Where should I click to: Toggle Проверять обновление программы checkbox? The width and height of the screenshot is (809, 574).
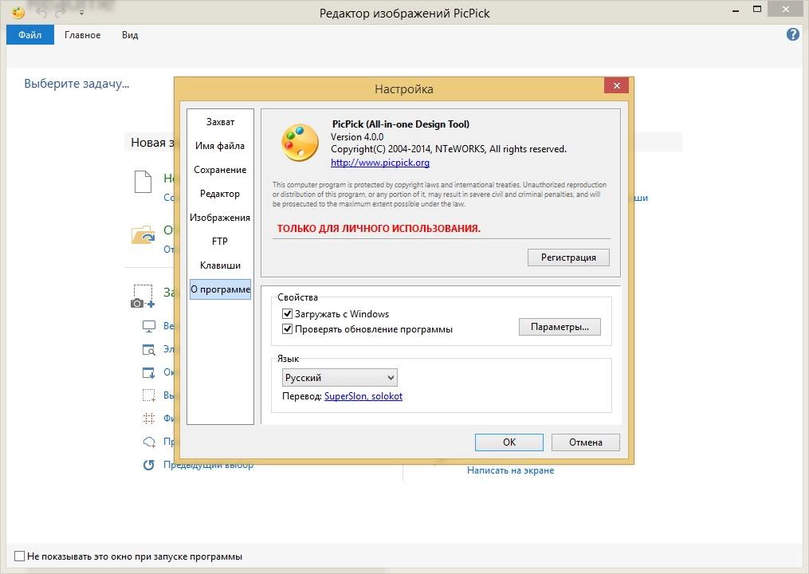point(288,328)
